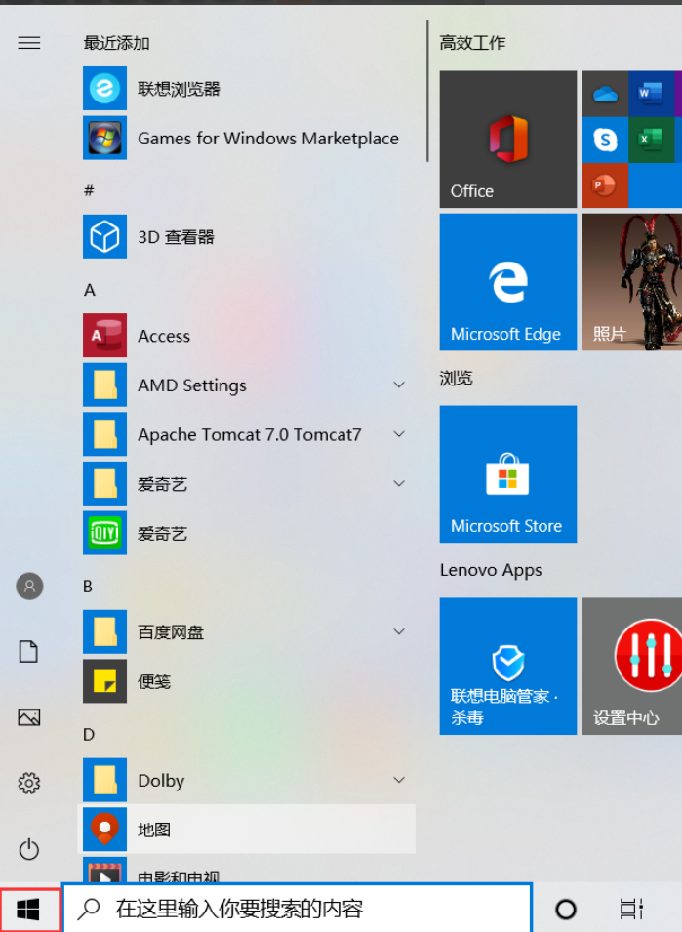Open the 电影和电视 app entry

[x=247, y=871]
